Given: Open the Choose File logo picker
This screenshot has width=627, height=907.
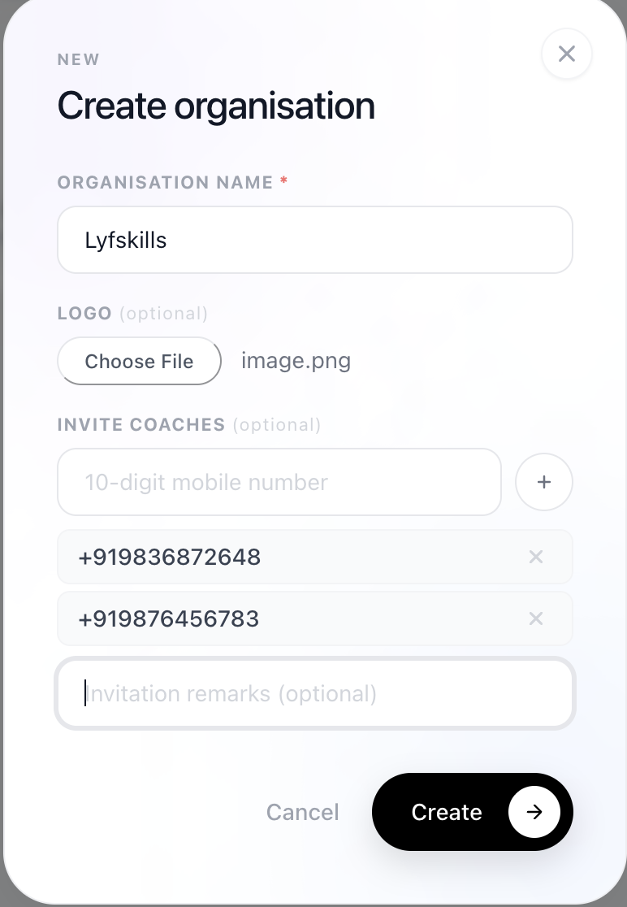Looking at the screenshot, I should coord(139,361).
